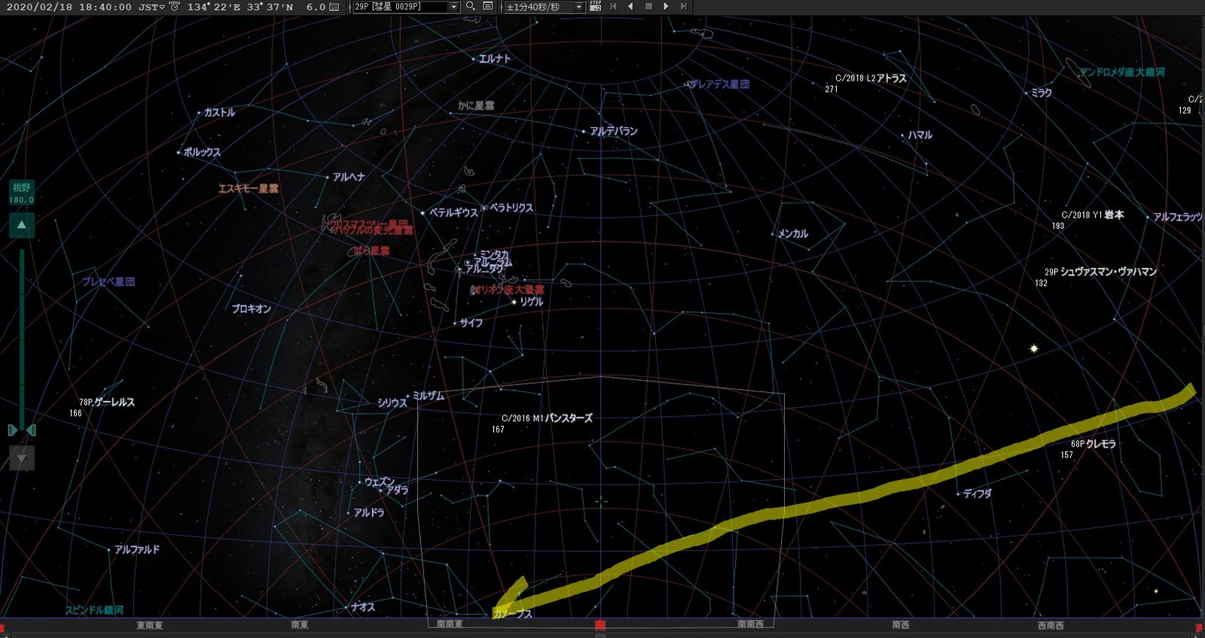Skip to next animation step
Screen dimensions: 1205x638
coord(684,6)
